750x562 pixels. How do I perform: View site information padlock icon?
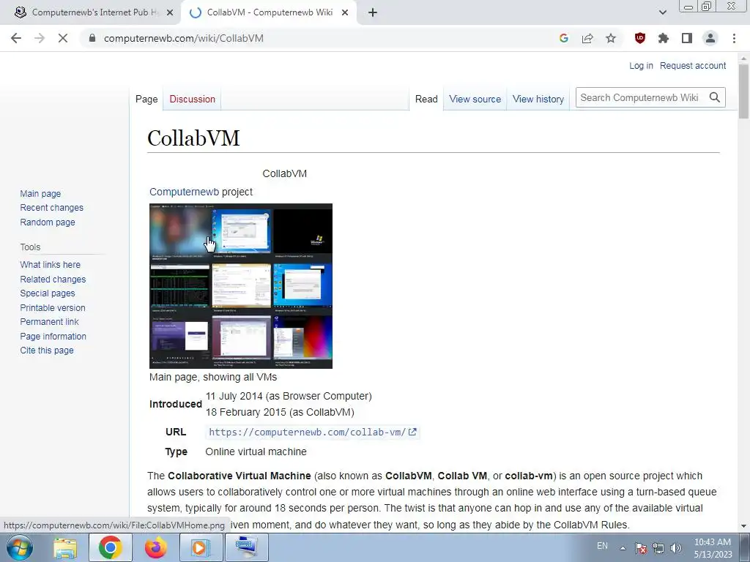click(92, 38)
